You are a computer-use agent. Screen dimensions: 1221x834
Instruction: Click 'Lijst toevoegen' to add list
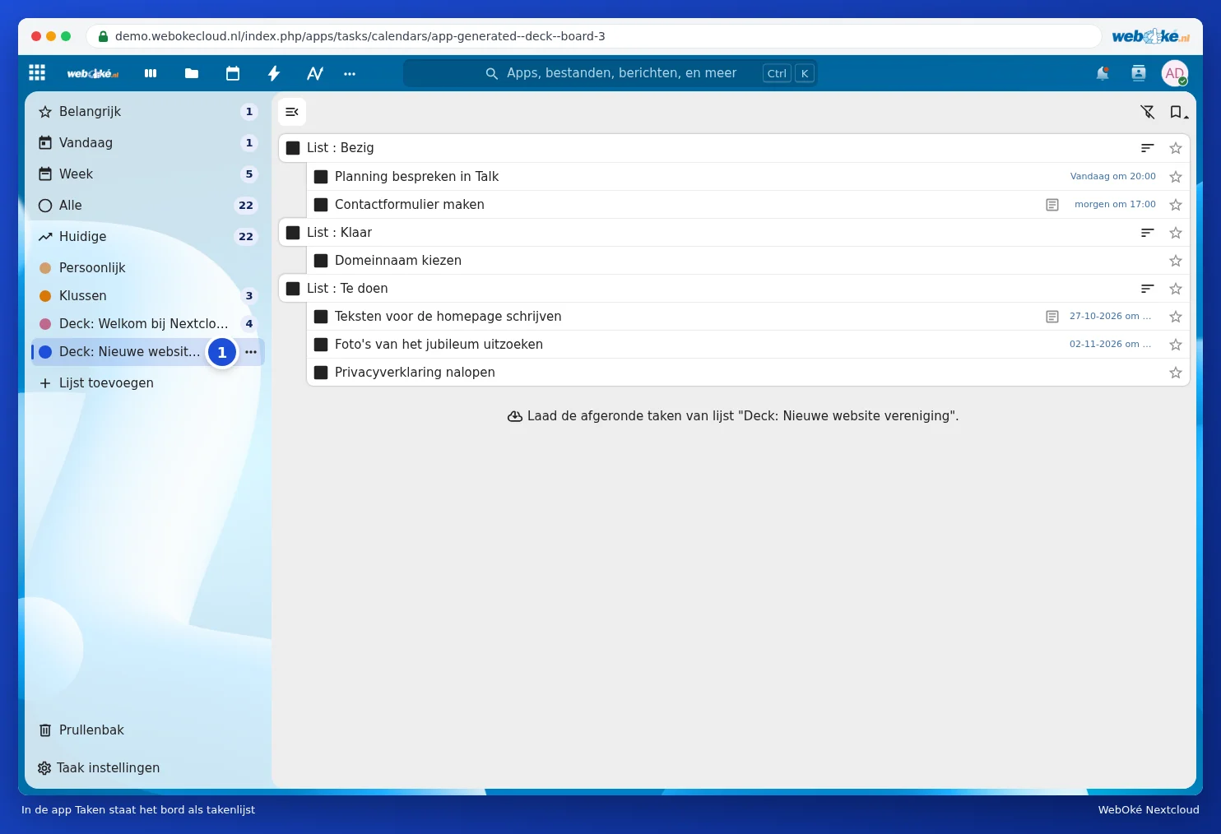coord(148,383)
